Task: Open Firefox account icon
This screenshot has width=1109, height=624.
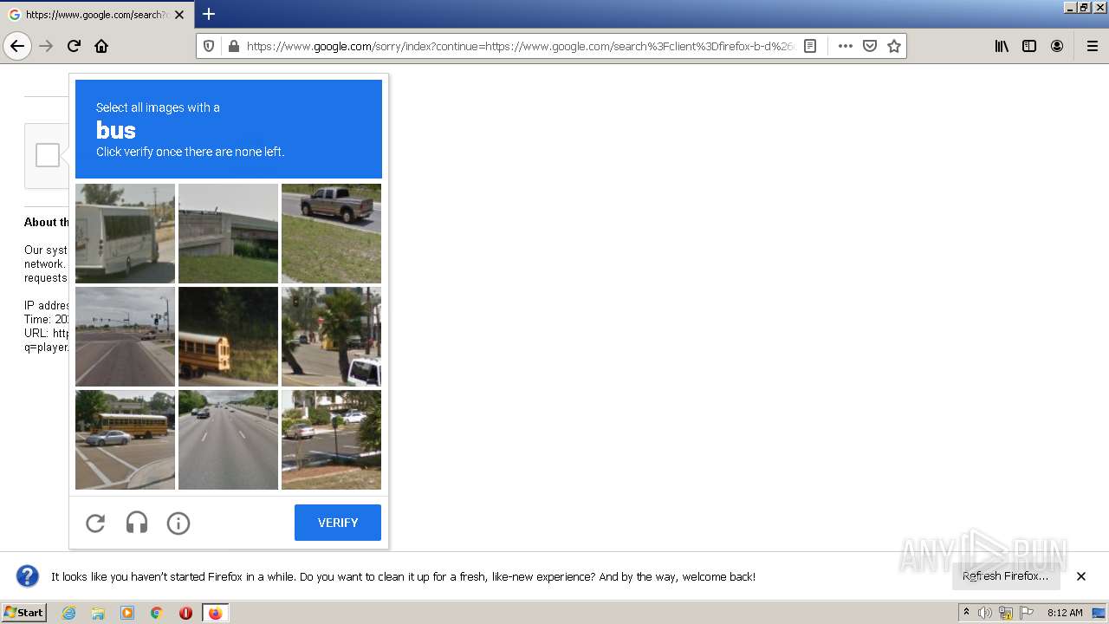Action: click(x=1057, y=46)
